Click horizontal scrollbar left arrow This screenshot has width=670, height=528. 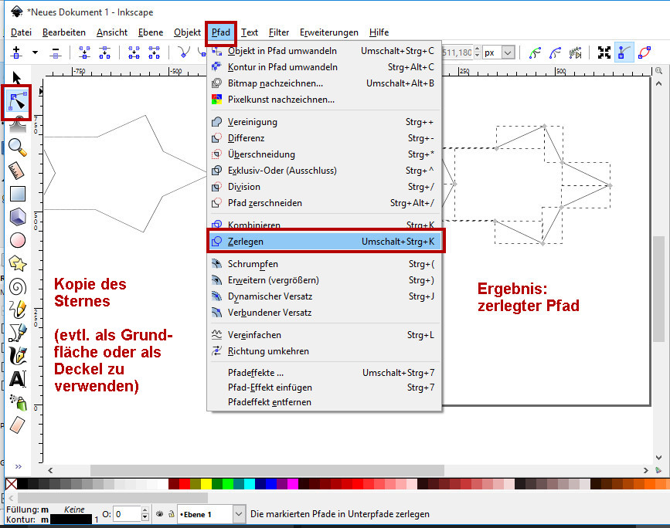pos(50,470)
